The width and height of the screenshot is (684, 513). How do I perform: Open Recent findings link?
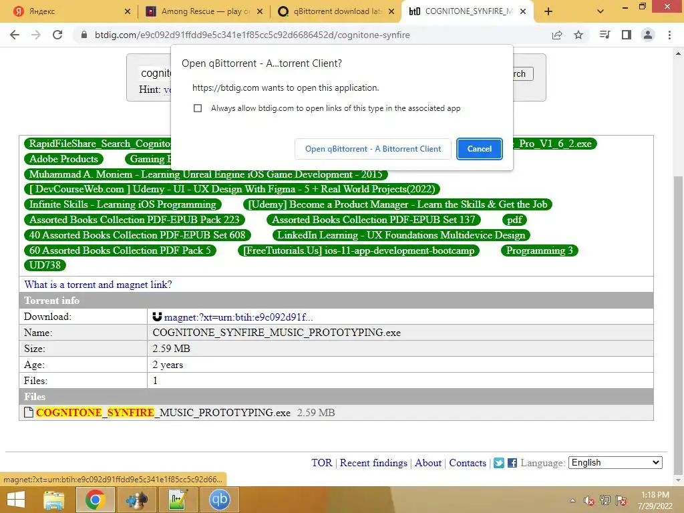point(373,462)
